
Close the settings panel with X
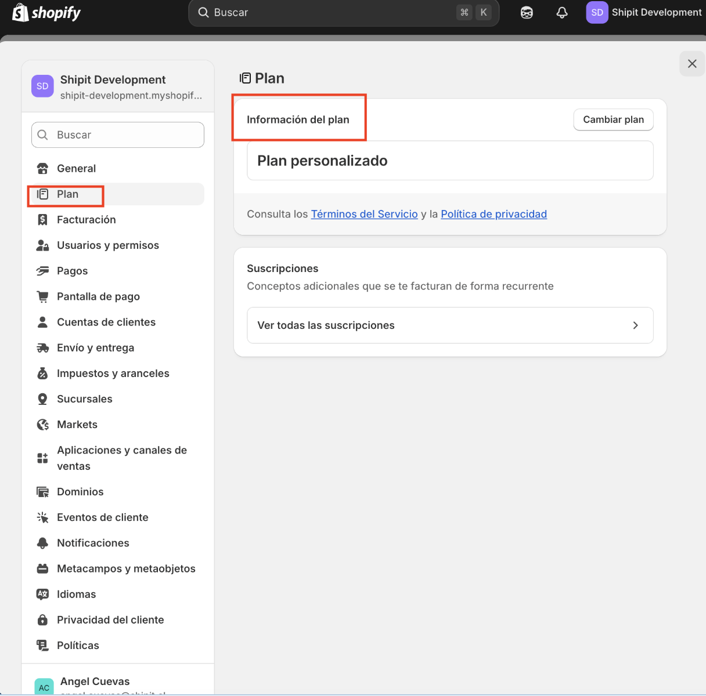click(x=691, y=64)
